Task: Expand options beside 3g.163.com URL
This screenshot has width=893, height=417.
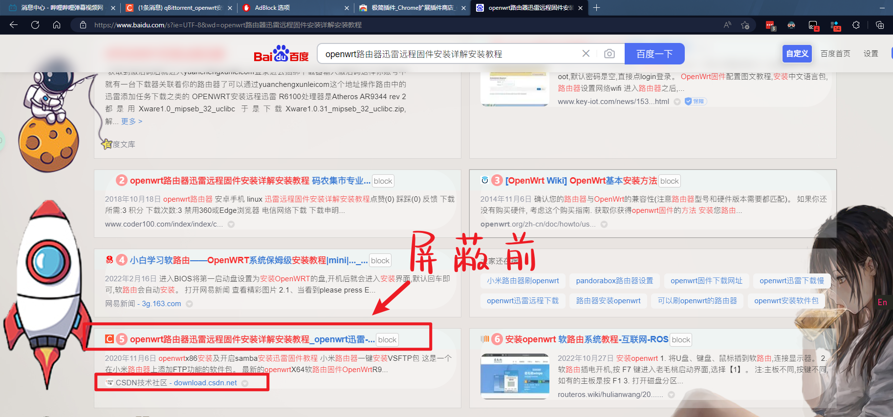Action: [x=189, y=304]
